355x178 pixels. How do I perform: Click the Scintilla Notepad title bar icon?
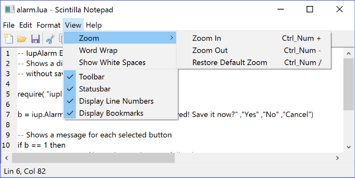(10, 10)
